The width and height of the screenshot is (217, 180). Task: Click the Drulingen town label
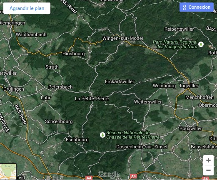(x=14, y=89)
